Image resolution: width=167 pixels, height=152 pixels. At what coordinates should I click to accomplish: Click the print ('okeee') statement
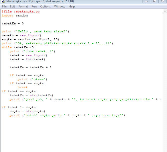(x=32, y=79)
